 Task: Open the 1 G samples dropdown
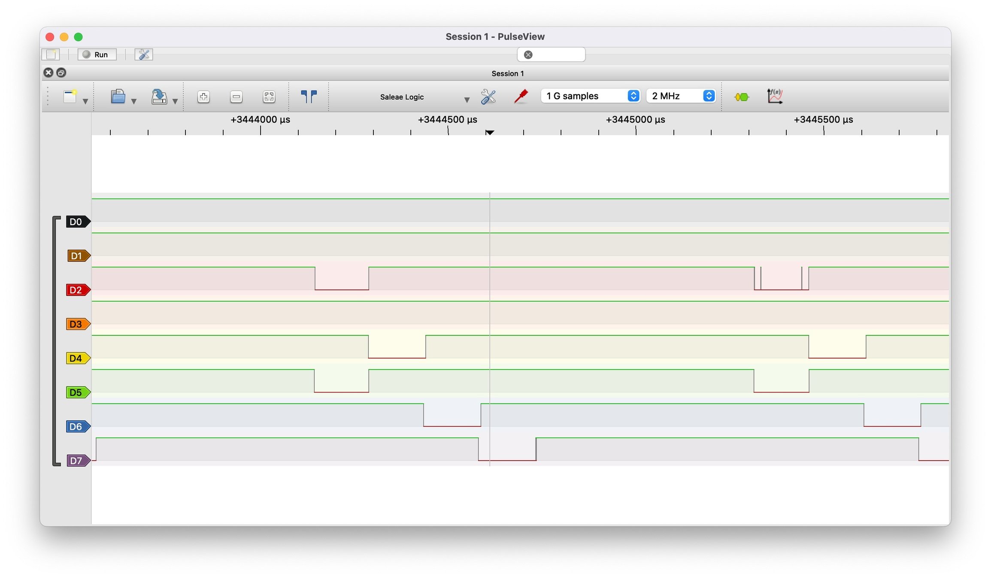(x=590, y=96)
